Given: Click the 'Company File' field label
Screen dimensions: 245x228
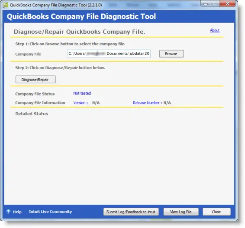Looking at the screenshot, I should (28, 54).
